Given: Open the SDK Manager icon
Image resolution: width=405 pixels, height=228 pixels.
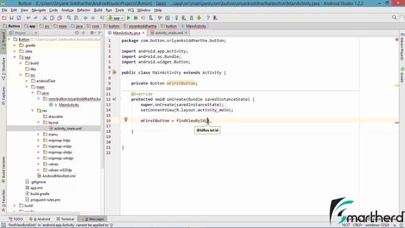Looking at the screenshot, I should [191, 18].
